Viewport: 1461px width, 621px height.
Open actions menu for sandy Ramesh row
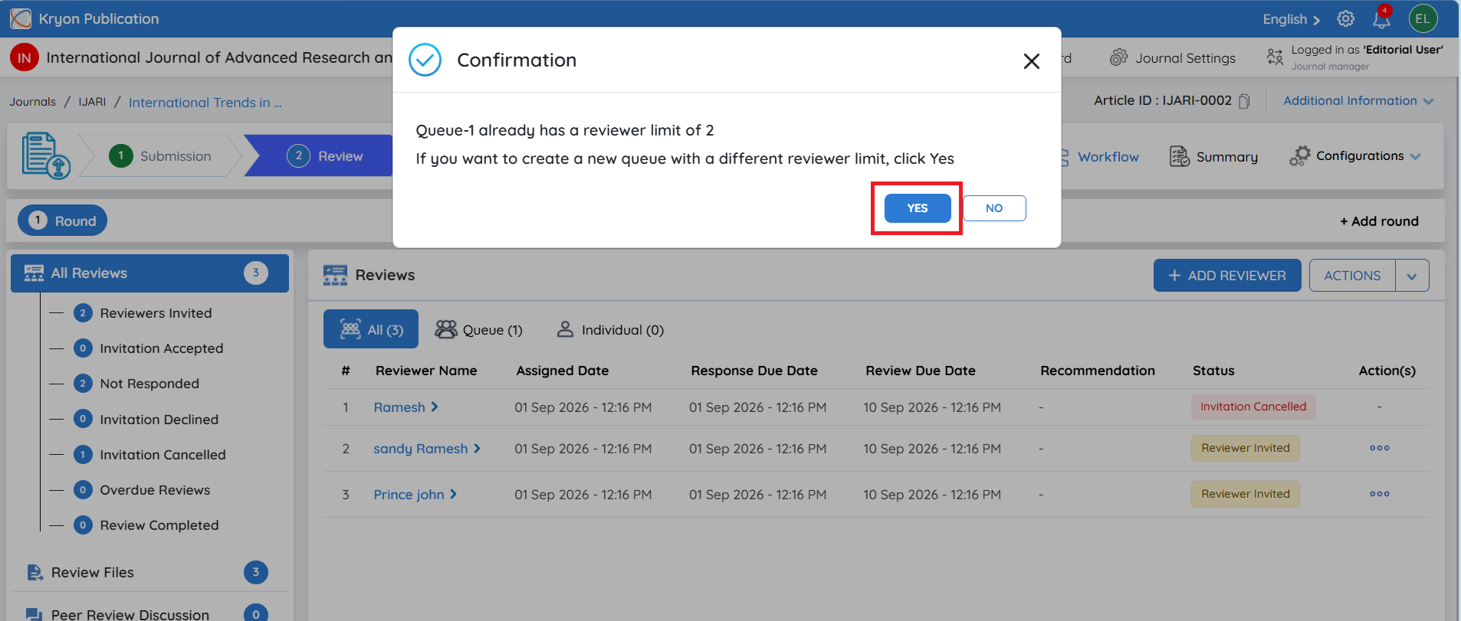1380,448
